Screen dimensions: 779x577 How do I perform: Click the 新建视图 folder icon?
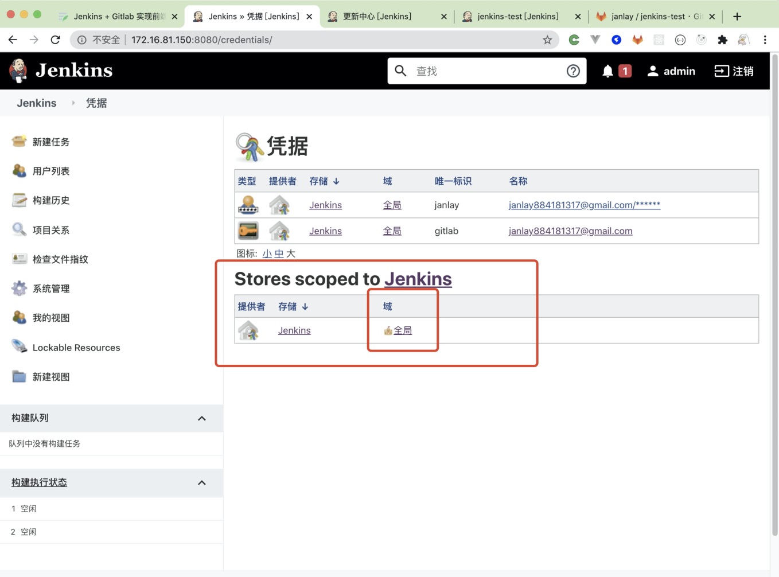[19, 377]
